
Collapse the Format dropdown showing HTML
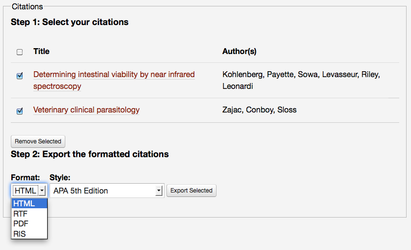coord(29,191)
